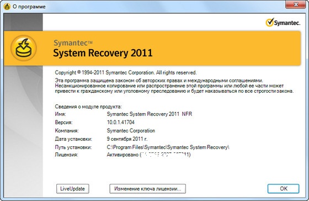309x201 pixels.
Task: Click the "Путь установки:" label
Action: click(73, 147)
